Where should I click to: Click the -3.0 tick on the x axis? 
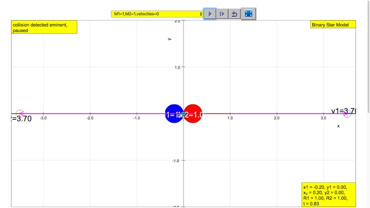[x=43, y=118]
